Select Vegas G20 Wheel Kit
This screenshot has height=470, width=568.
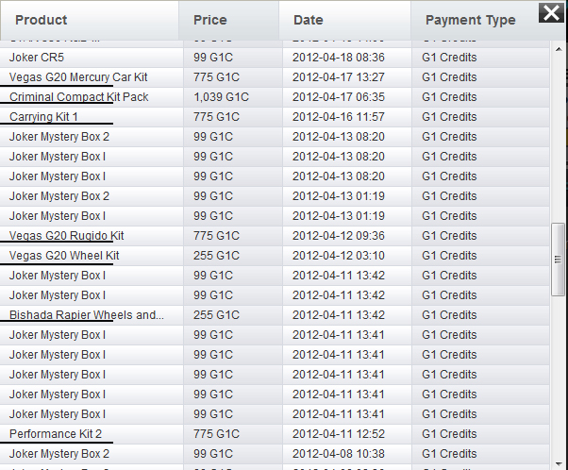(x=64, y=256)
